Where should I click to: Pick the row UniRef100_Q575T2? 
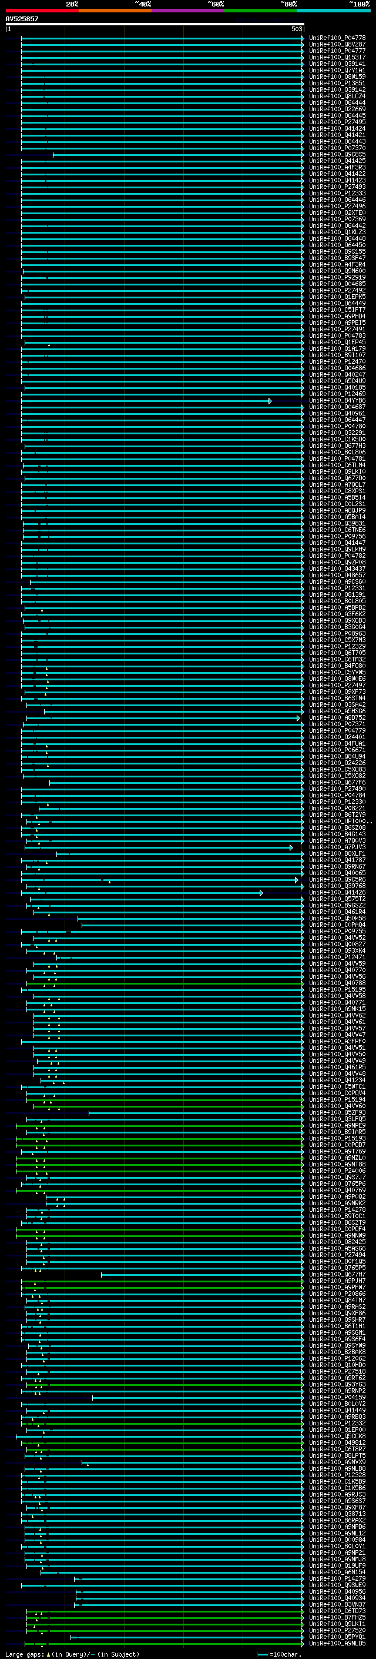337,899
